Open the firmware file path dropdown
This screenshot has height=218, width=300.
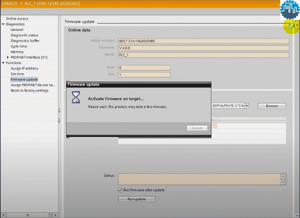(246, 106)
